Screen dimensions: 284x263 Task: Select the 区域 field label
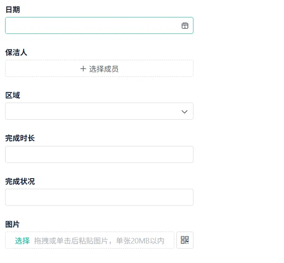pyautogui.click(x=12, y=95)
